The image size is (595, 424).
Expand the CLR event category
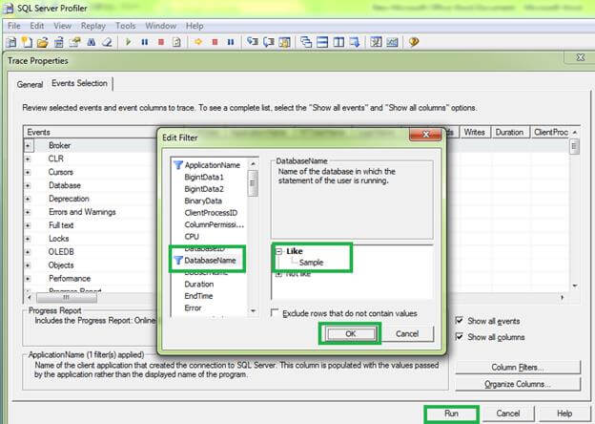(x=28, y=159)
